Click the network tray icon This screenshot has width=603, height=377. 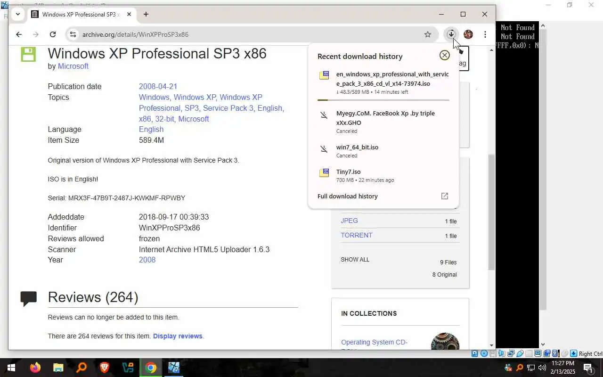(531, 368)
